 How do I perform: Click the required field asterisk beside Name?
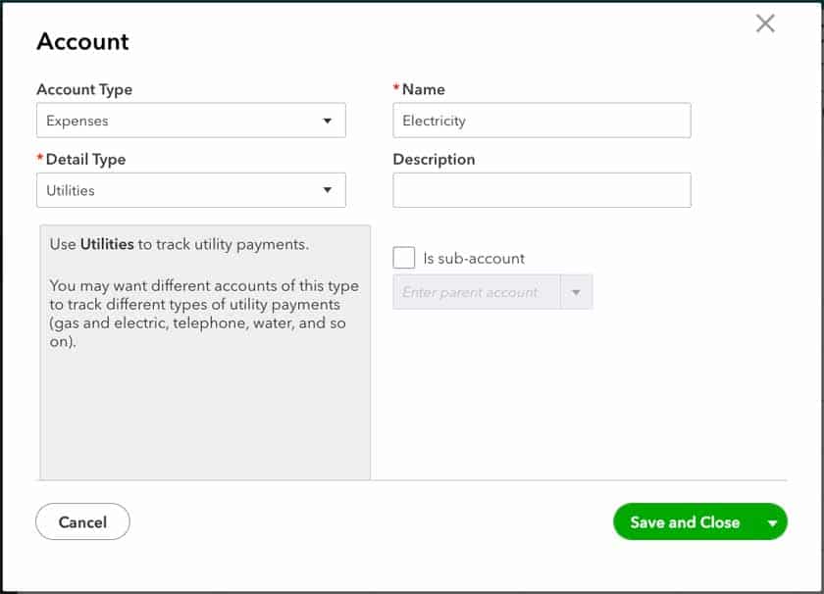tap(394, 88)
